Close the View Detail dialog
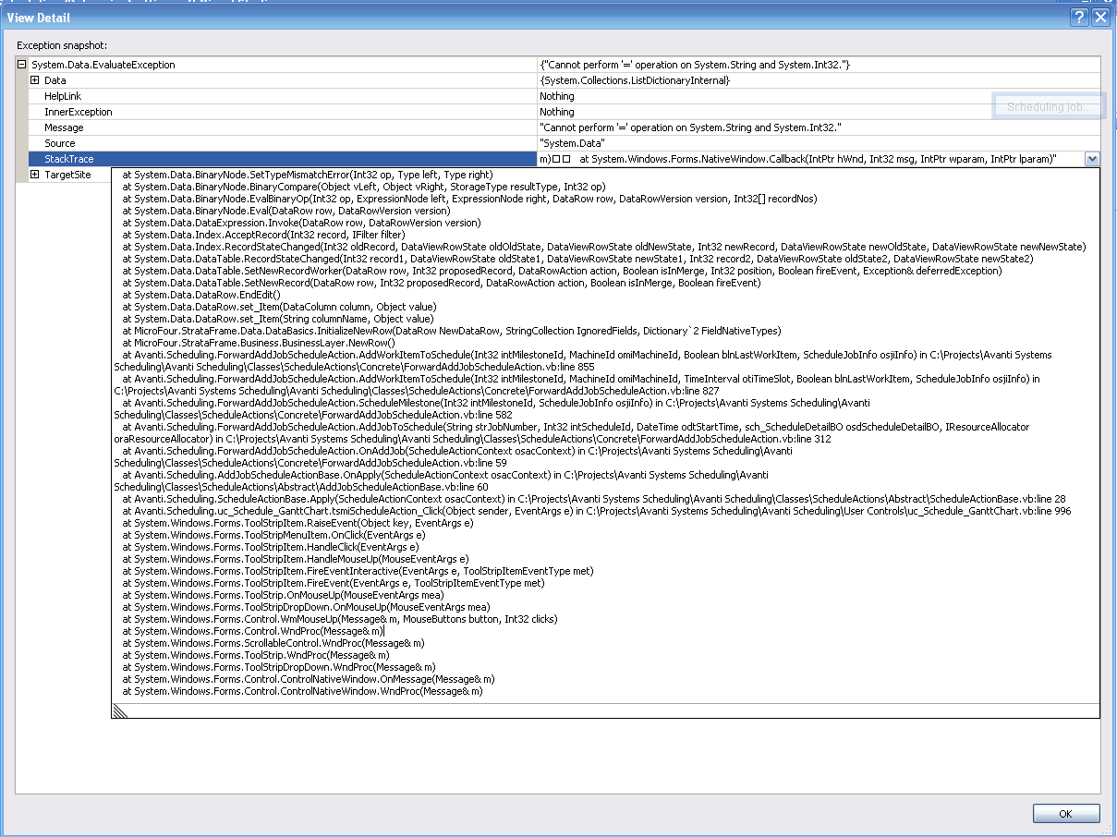The width and height of the screenshot is (1117, 837). 1099,18
